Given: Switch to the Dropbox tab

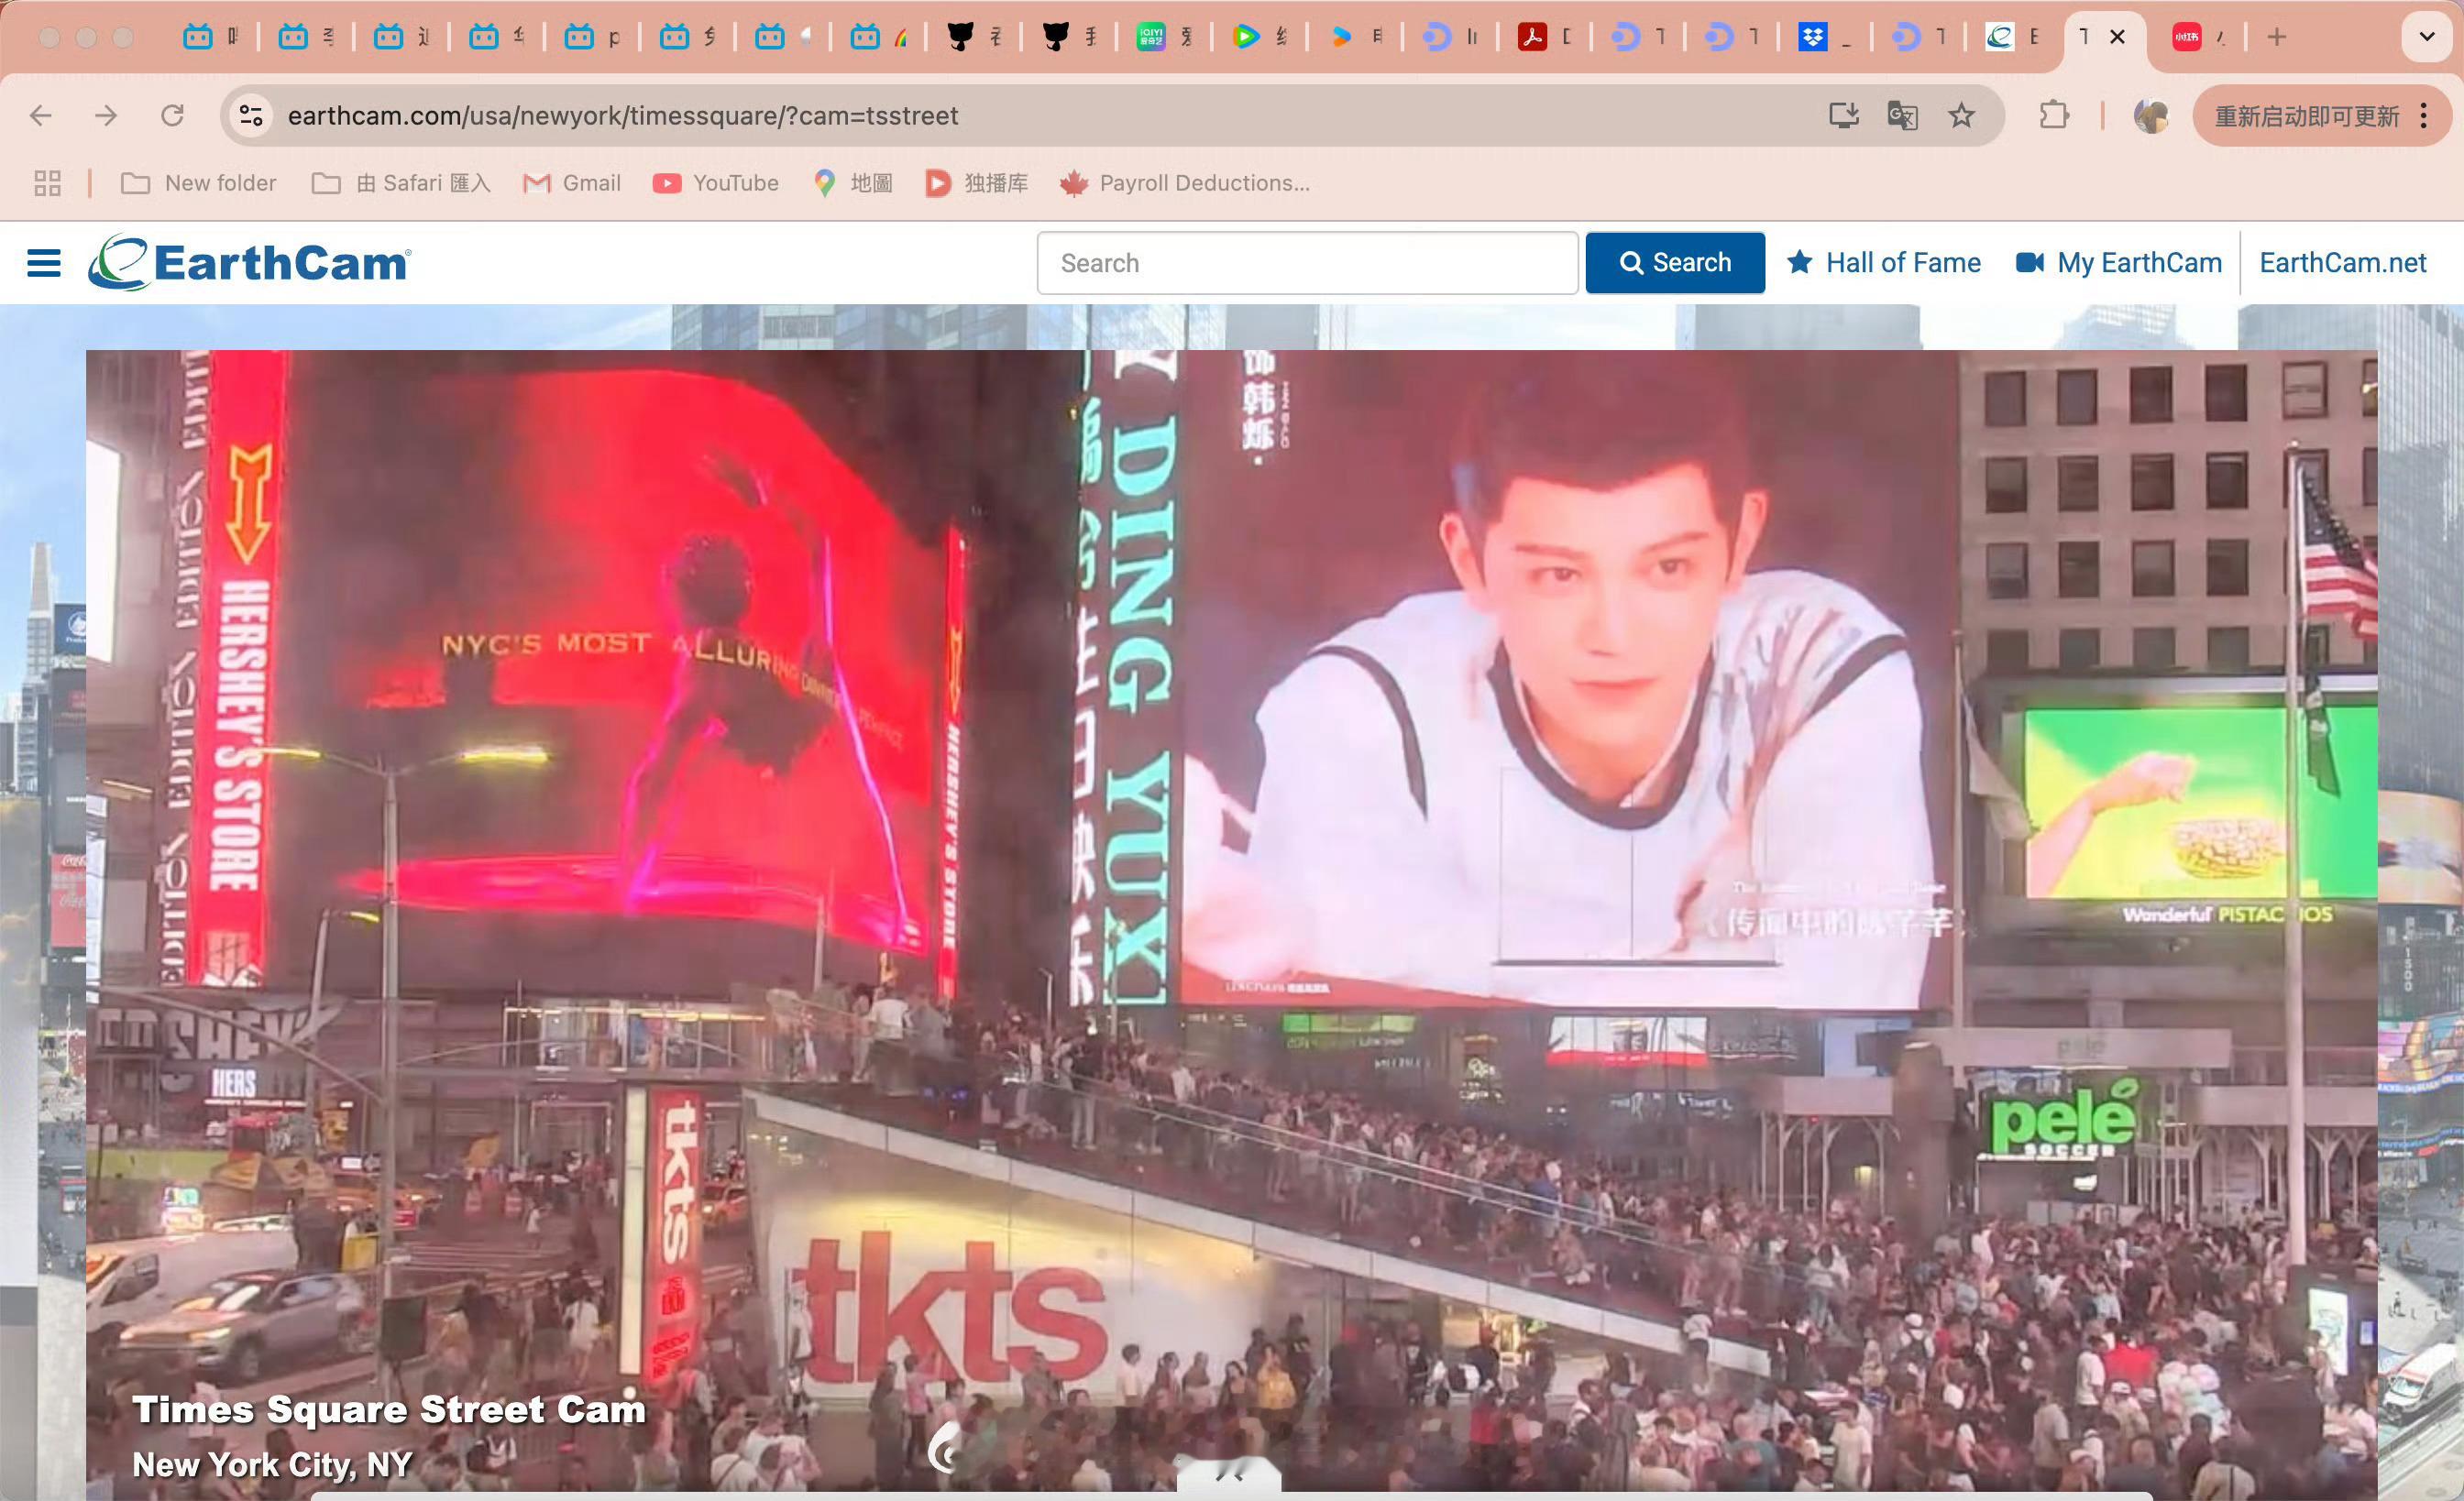Looking at the screenshot, I should pyautogui.click(x=1826, y=37).
